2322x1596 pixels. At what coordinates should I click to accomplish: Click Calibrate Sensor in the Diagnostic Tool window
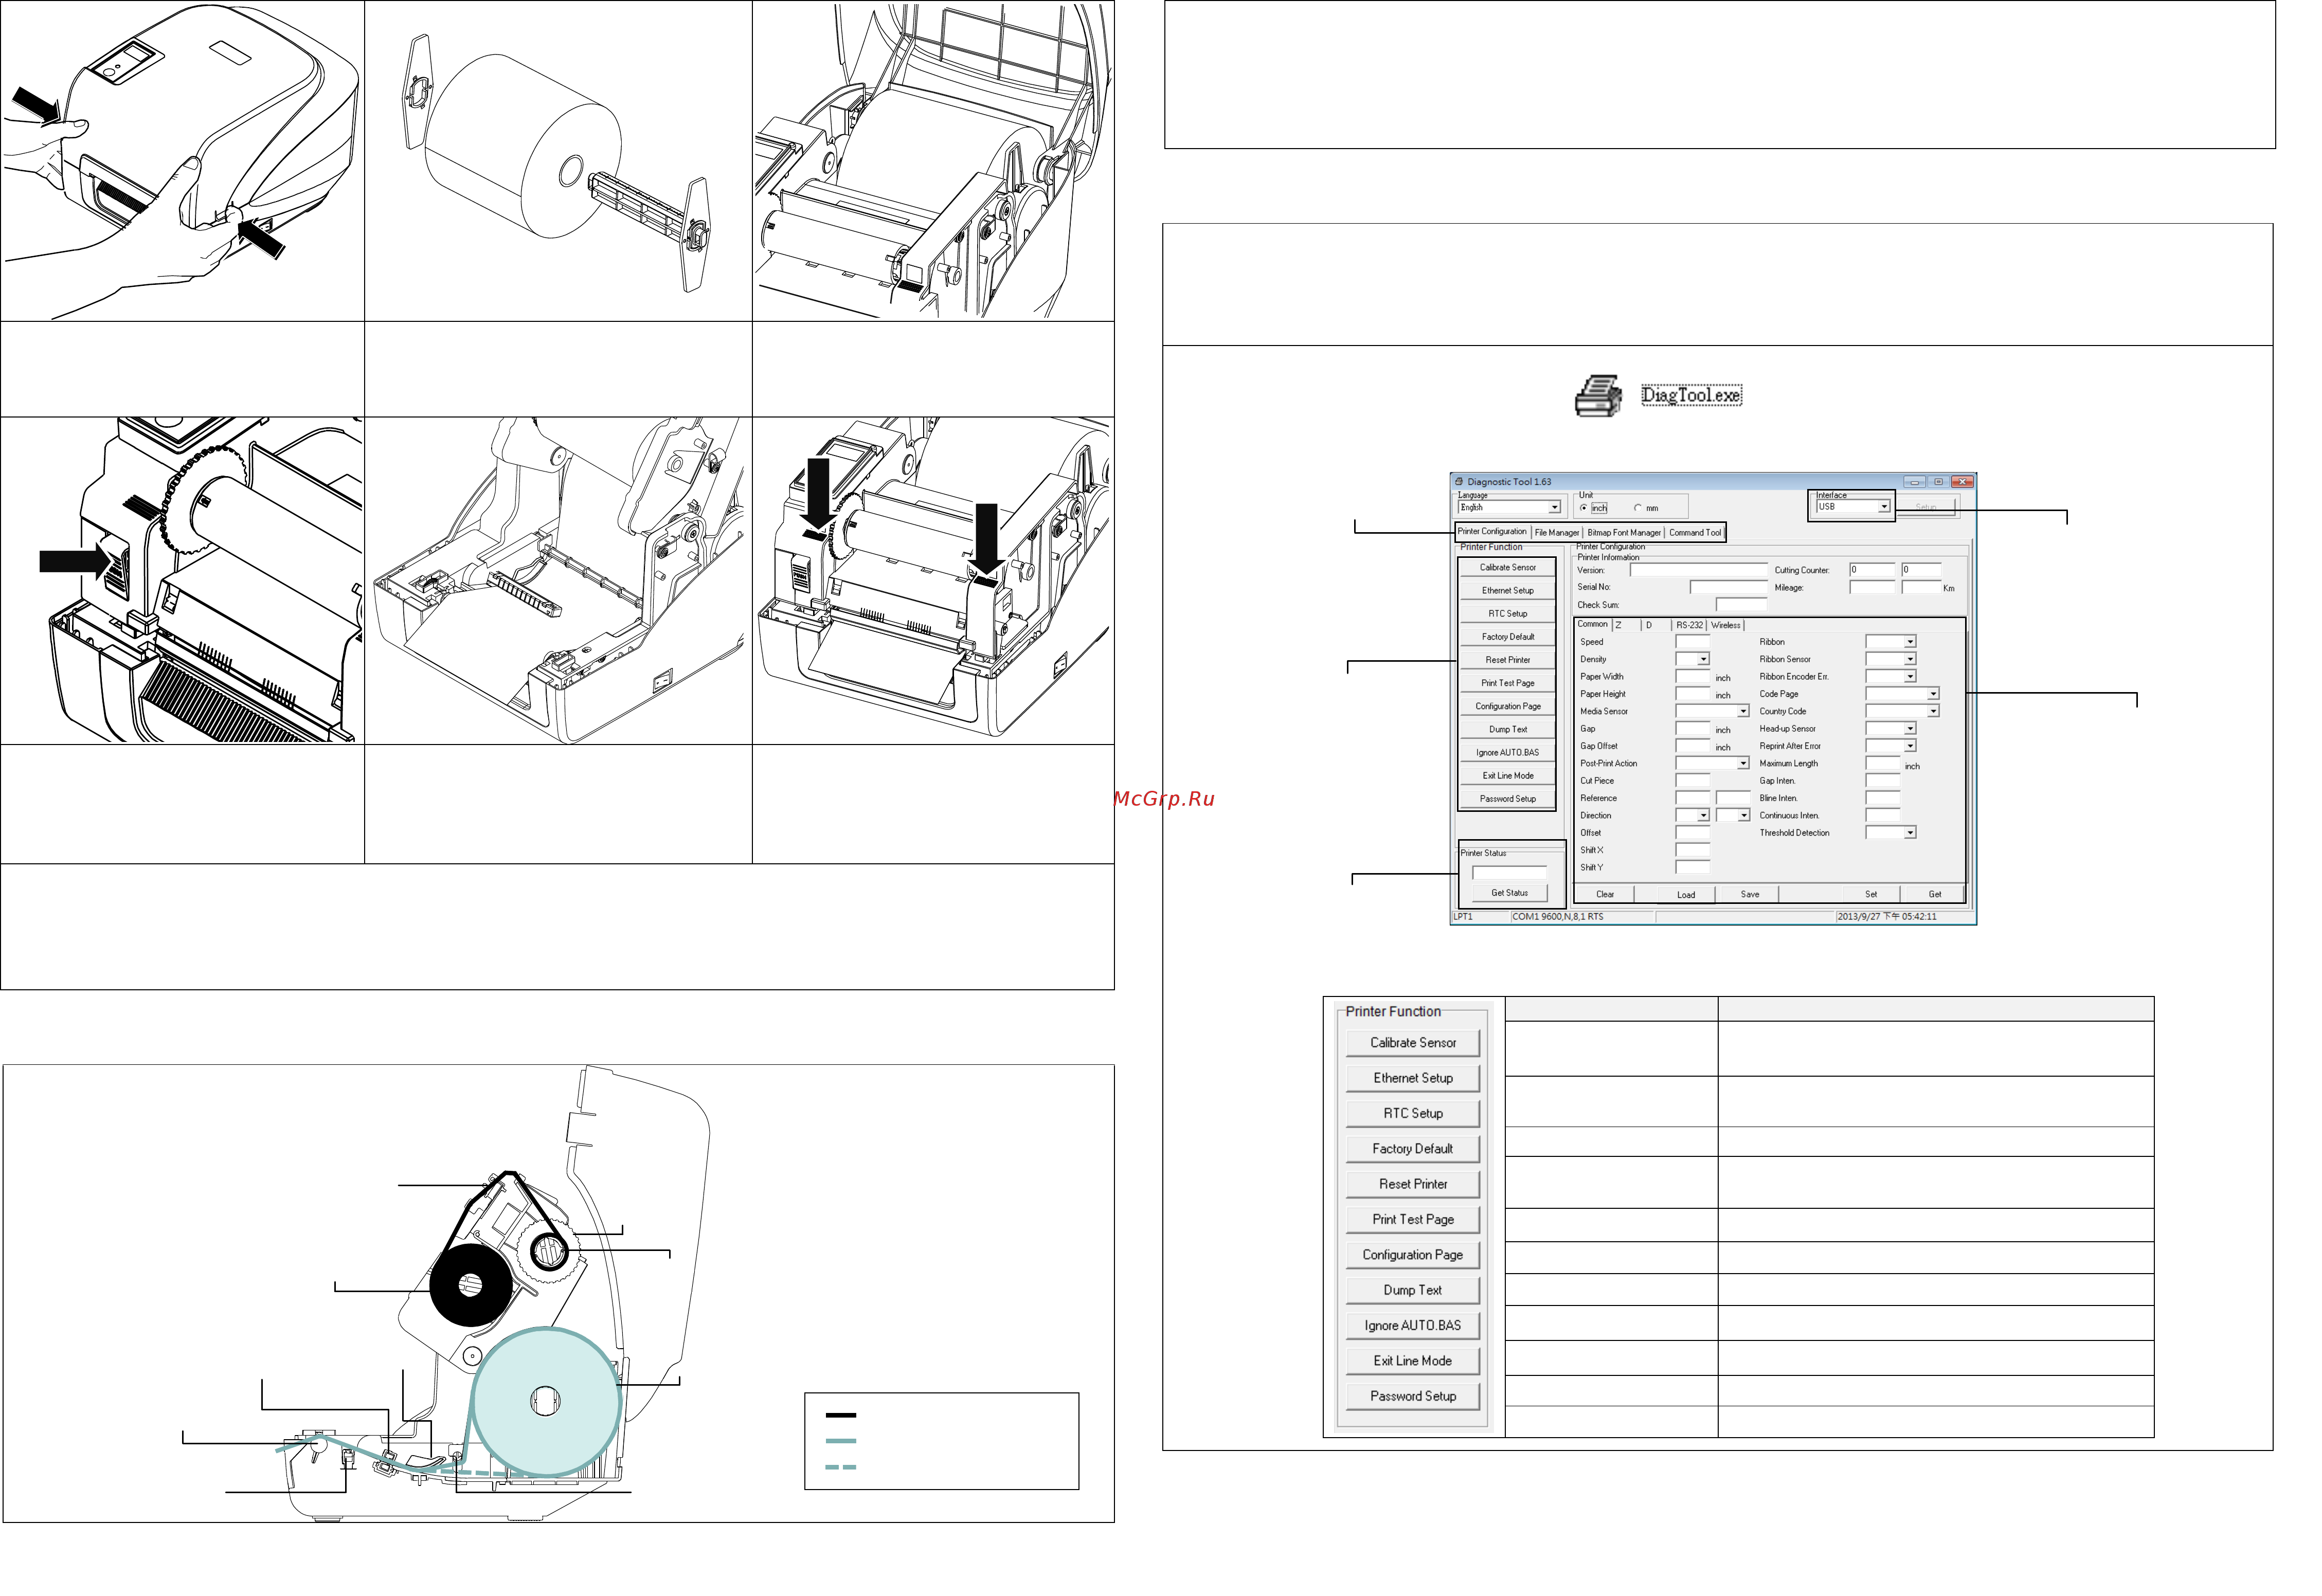(x=1508, y=568)
